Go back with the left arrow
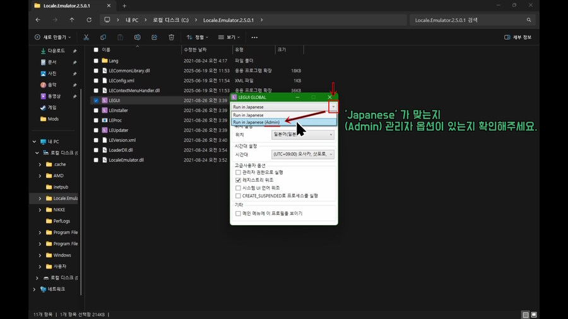 [38, 20]
